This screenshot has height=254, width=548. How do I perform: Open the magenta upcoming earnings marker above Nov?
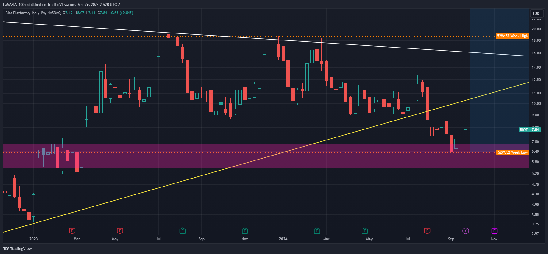click(494, 231)
